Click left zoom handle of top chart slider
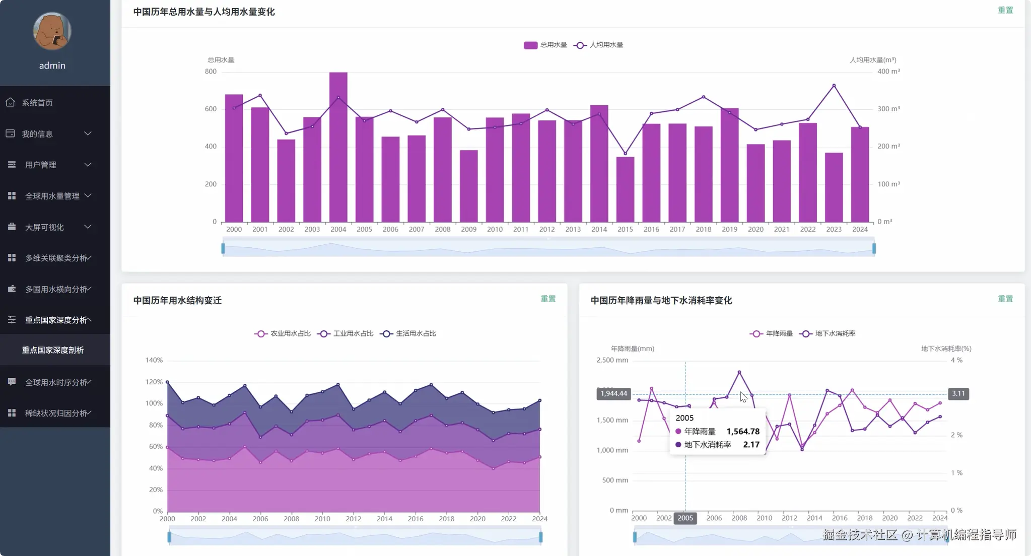Image resolution: width=1031 pixels, height=556 pixels. tap(223, 248)
